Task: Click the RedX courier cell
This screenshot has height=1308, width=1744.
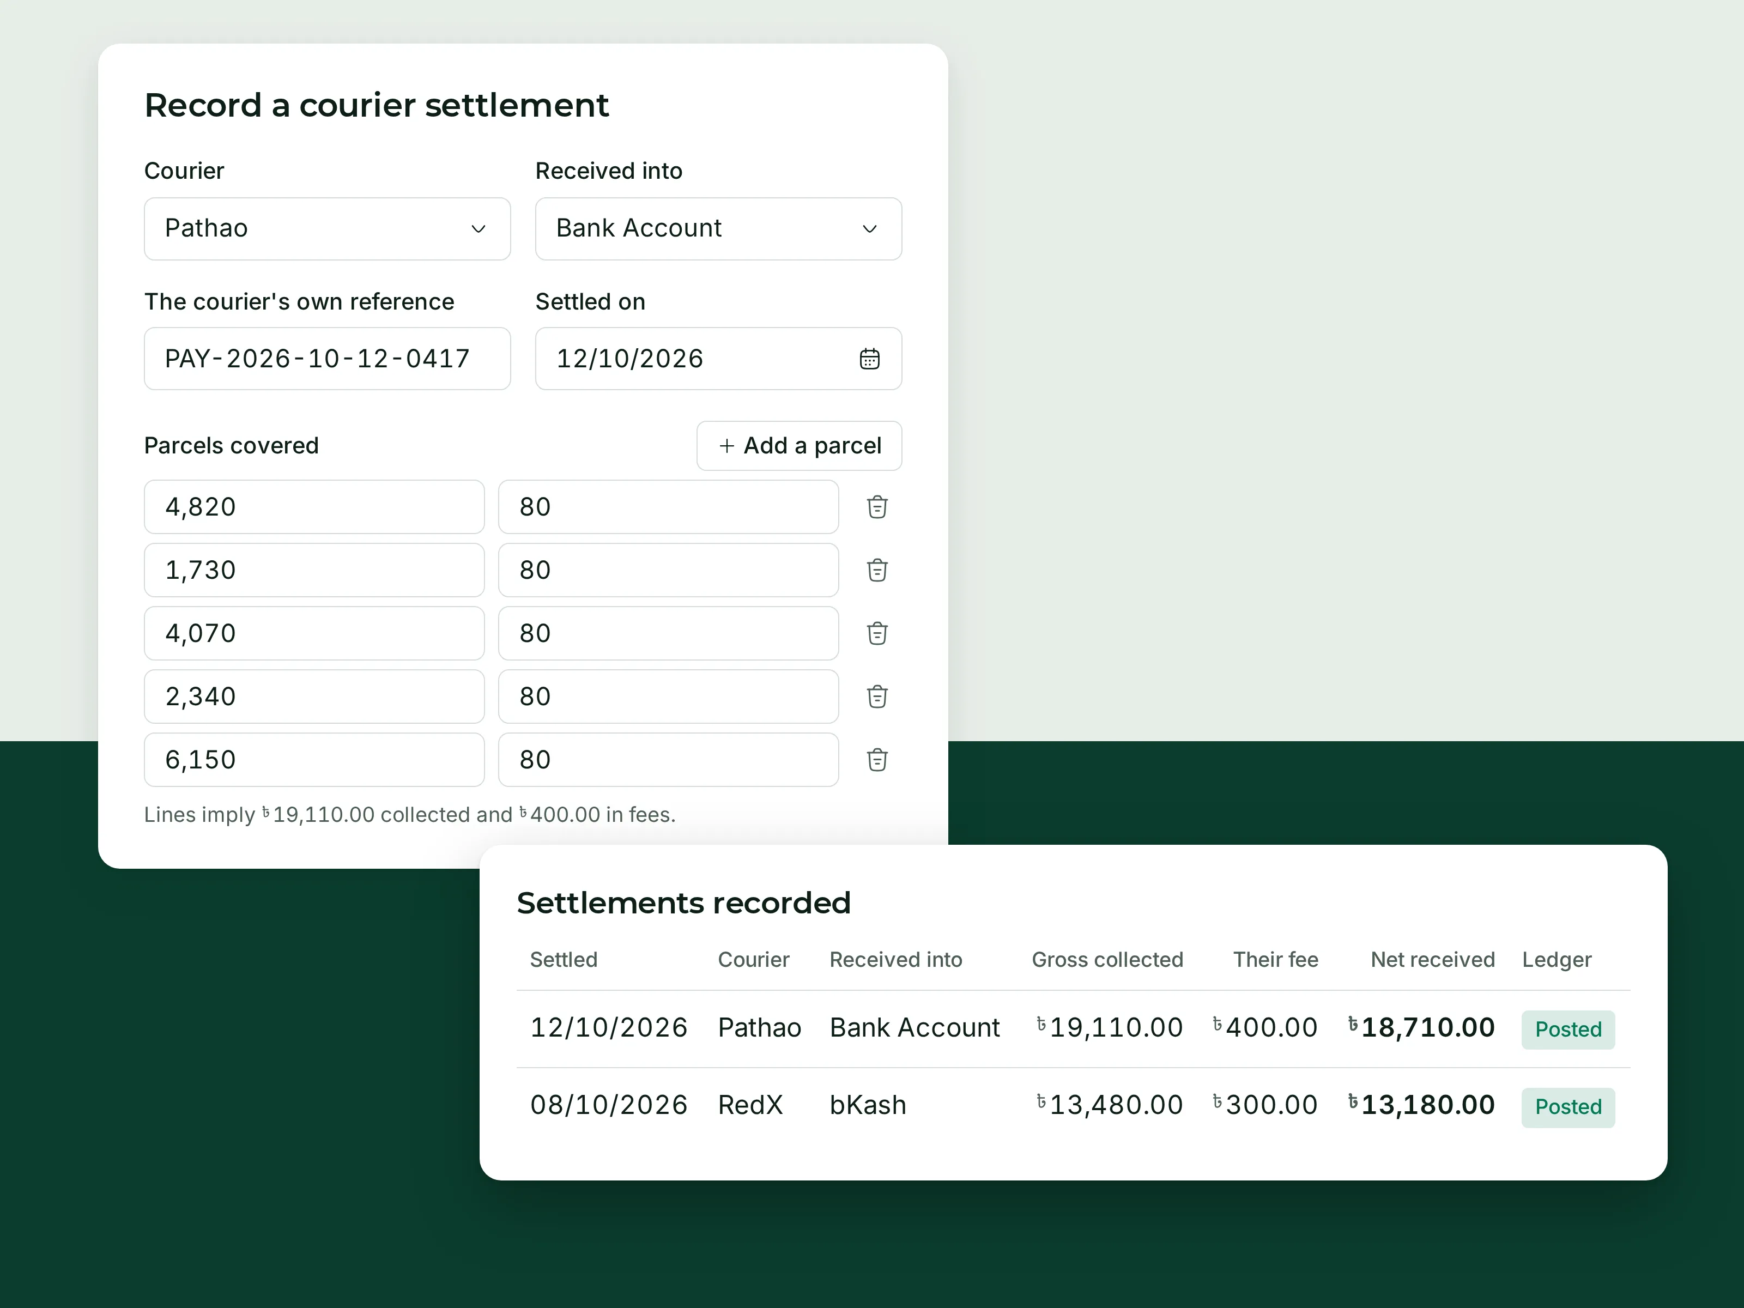Action: tap(750, 1105)
